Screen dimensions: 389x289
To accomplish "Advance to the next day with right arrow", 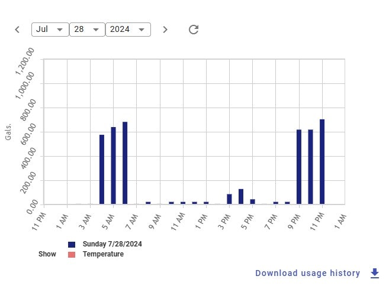I will click(x=165, y=30).
